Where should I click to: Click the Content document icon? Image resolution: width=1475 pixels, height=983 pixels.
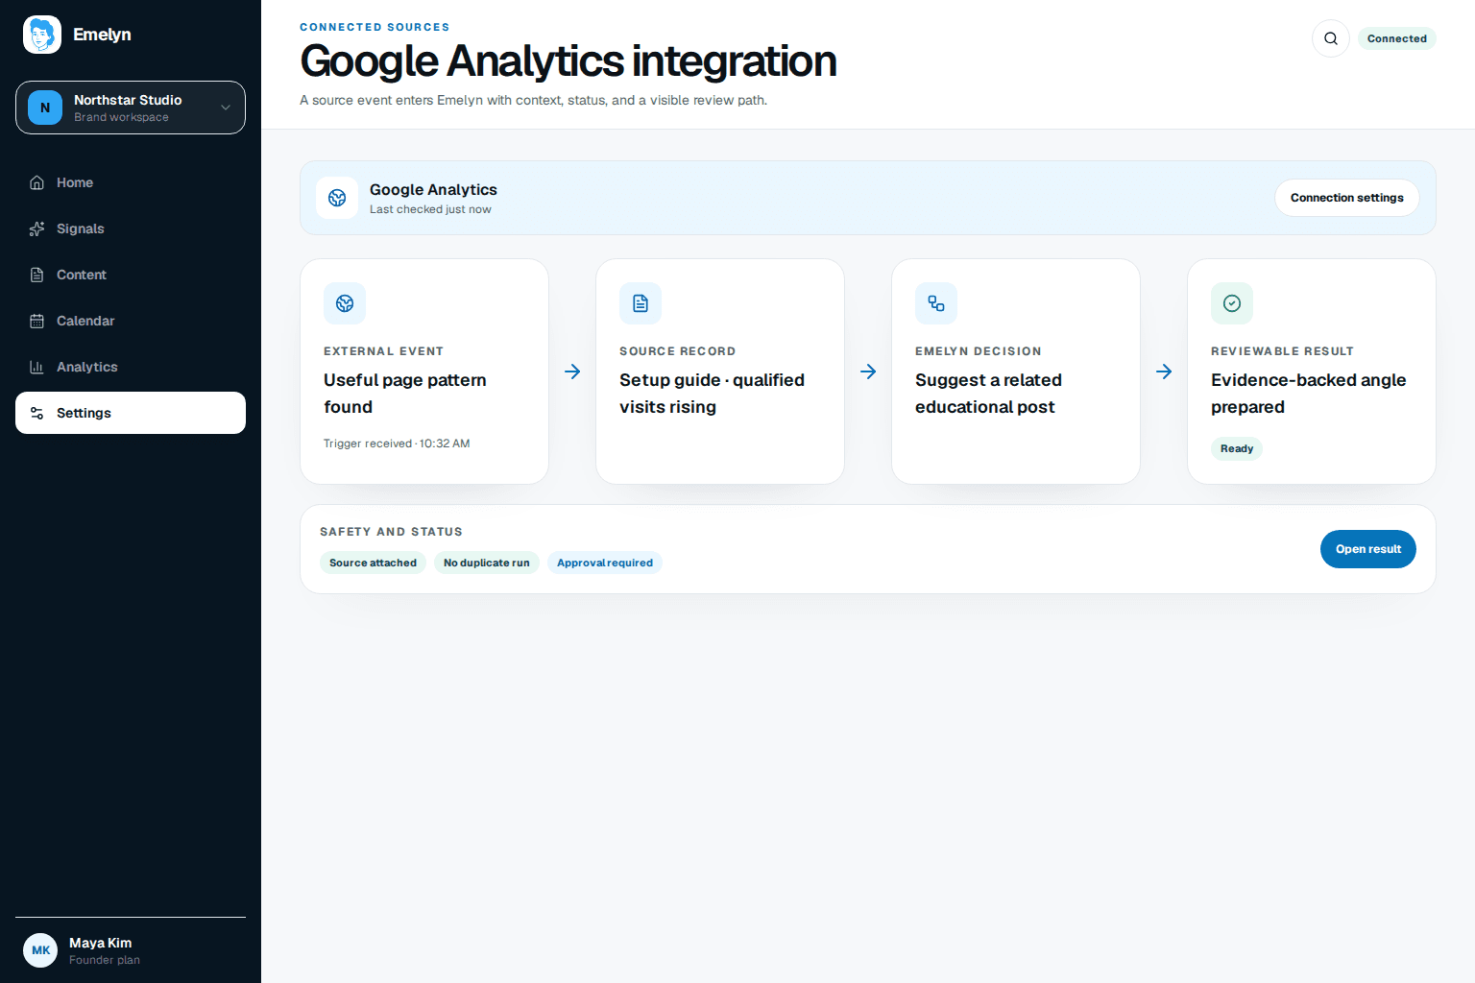coord(37,275)
